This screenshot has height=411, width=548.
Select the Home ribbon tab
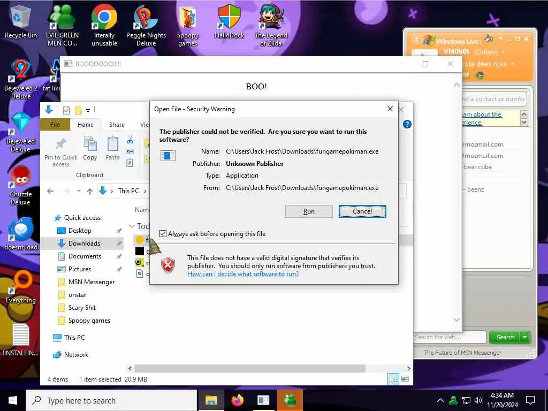click(86, 124)
